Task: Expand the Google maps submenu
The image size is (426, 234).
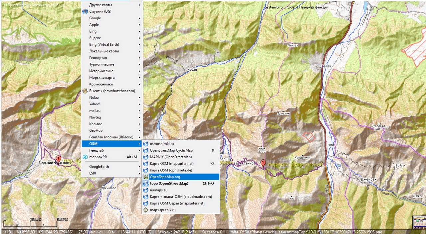Action: [x=112, y=18]
